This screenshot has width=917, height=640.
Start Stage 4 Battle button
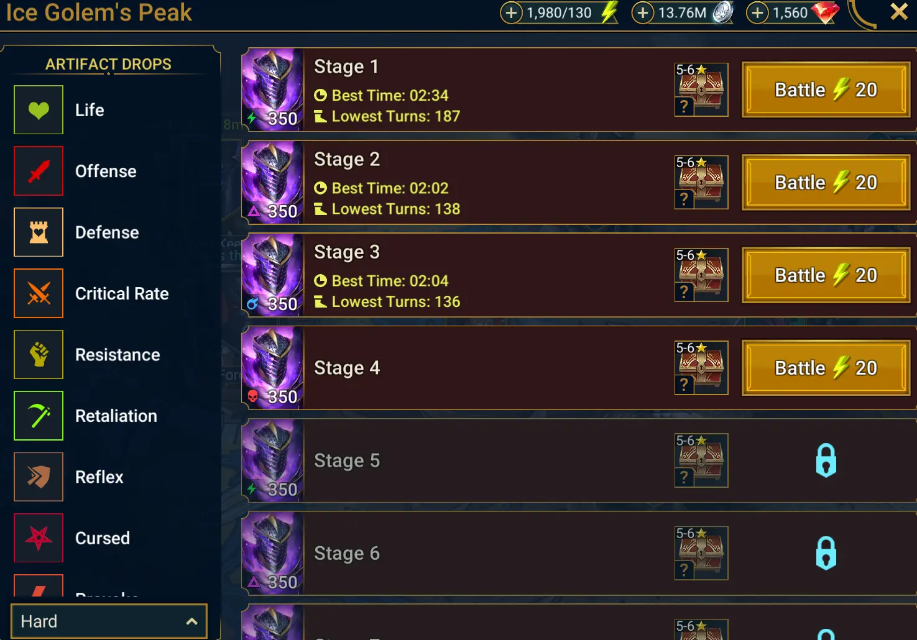826,368
